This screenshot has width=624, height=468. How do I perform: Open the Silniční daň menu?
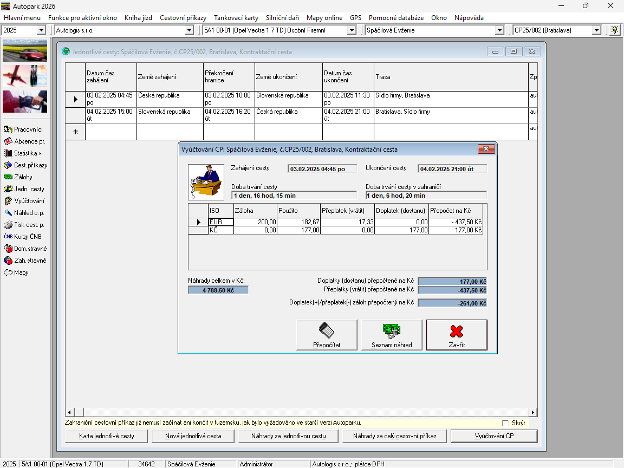click(x=282, y=18)
